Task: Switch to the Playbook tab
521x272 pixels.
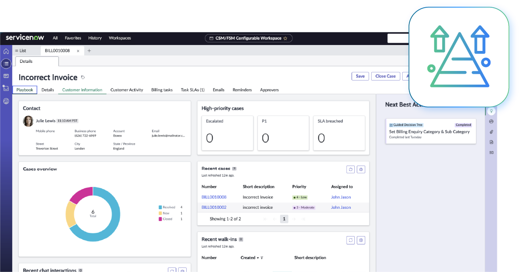Action: tap(25, 90)
